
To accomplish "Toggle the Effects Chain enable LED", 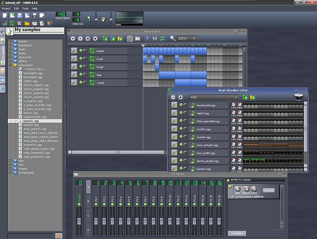I will coord(229,181).
